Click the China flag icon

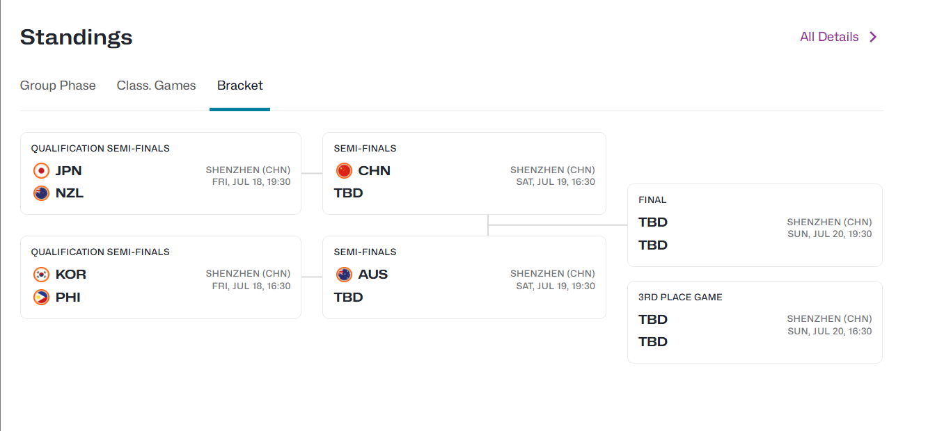[344, 170]
